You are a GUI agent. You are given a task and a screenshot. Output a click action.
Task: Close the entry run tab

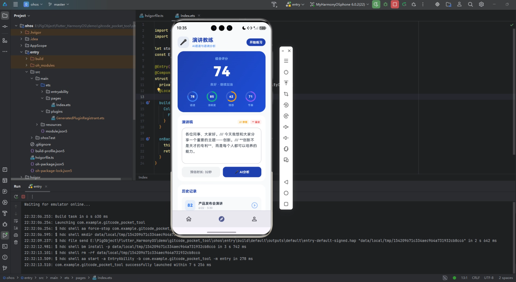(46, 186)
